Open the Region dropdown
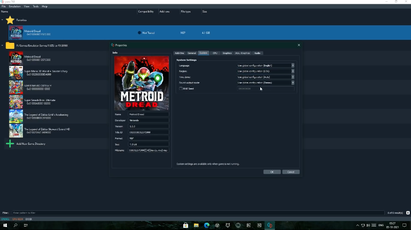This screenshot has height=230, width=411. (265, 71)
